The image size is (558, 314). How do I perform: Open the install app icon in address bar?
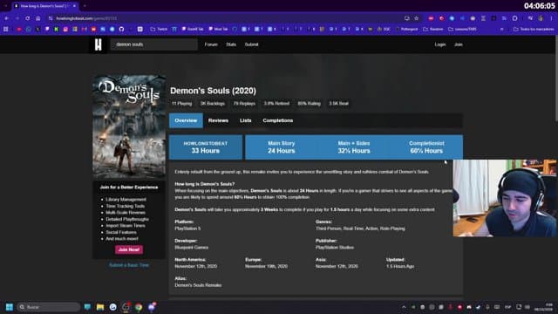point(407,18)
